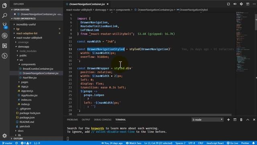Open the notifications bell in status bar
The height and width of the screenshot is (145, 257).
pyautogui.click(x=253, y=143)
